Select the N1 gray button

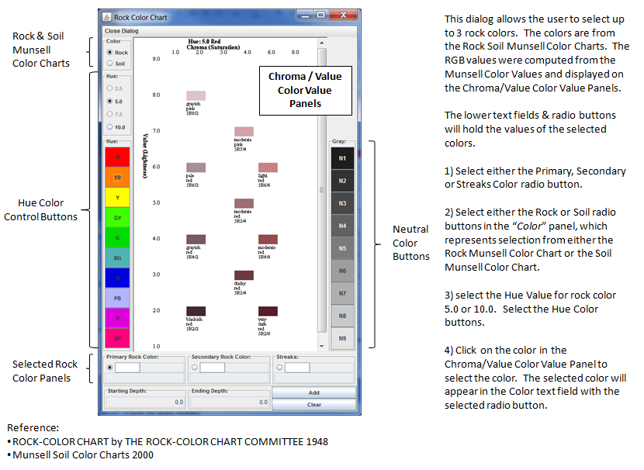tap(342, 158)
